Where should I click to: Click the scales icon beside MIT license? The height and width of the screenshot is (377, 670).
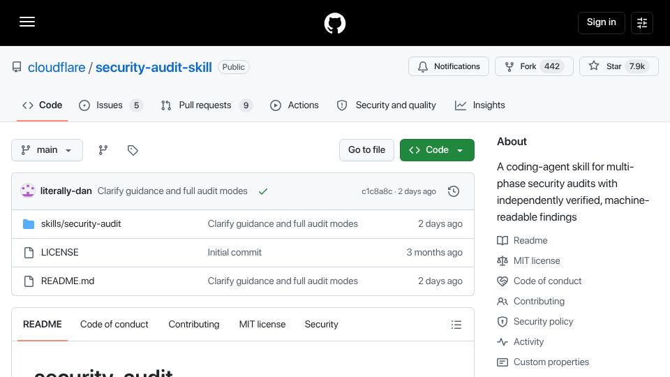point(502,260)
